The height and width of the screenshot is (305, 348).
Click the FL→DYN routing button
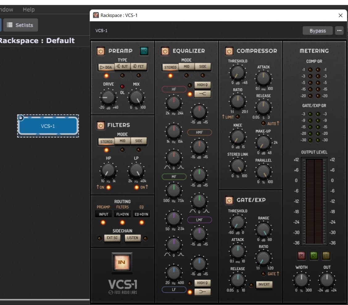click(122, 214)
